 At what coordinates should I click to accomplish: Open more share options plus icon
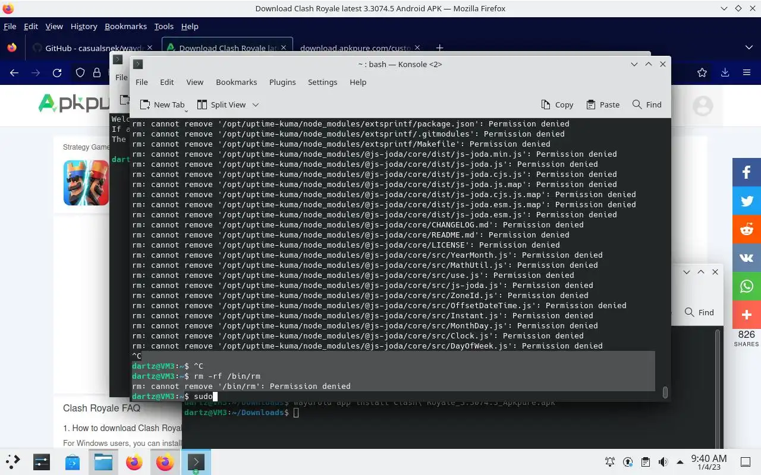pyautogui.click(x=747, y=315)
